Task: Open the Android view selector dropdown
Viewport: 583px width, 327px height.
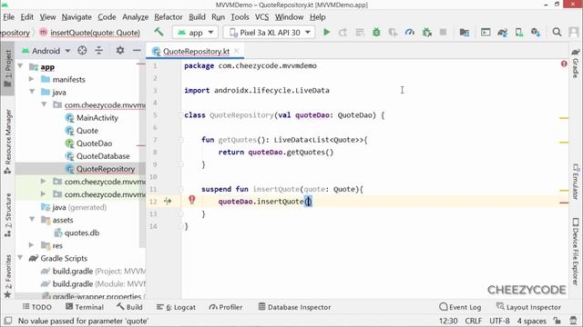Action: tap(46, 51)
